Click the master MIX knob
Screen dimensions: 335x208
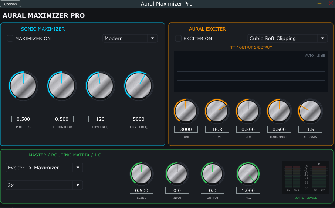(x=248, y=174)
